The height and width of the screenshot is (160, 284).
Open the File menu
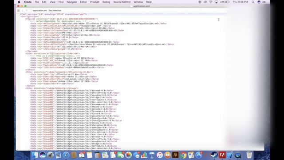[37, 2]
